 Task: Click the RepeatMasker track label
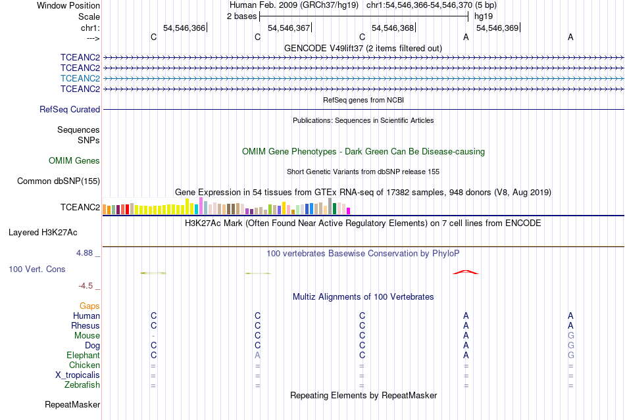[72, 404]
